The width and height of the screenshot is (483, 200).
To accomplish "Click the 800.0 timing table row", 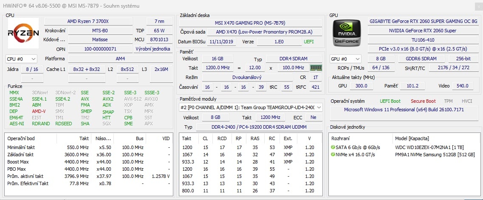I will (x=251, y=191).
